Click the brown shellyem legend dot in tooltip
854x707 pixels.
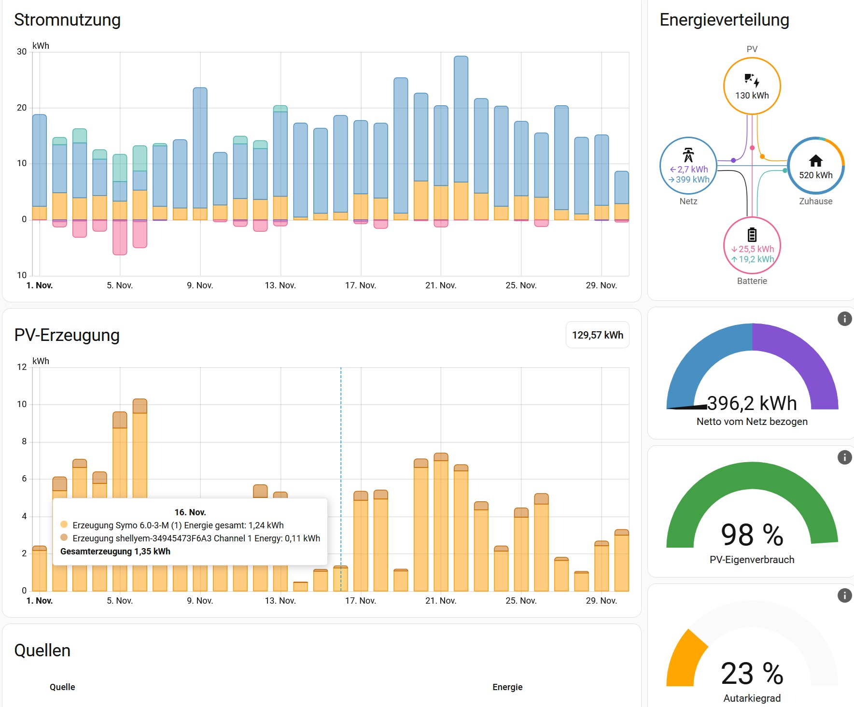[x=64, y=537]
